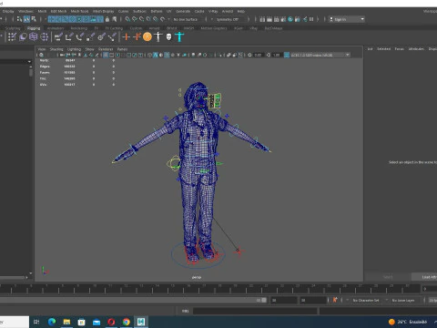The width and height of the screenshot is (437, 328).
Task: Toggle snap to points icon
Action: [x=141, y=19]
